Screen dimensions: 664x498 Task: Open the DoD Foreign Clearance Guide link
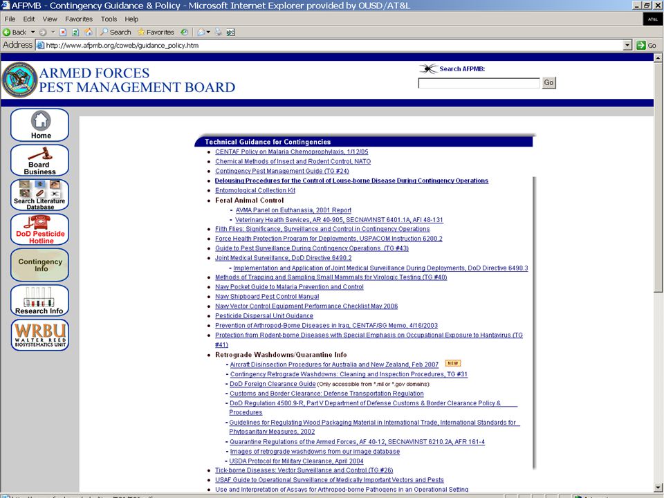273,384
